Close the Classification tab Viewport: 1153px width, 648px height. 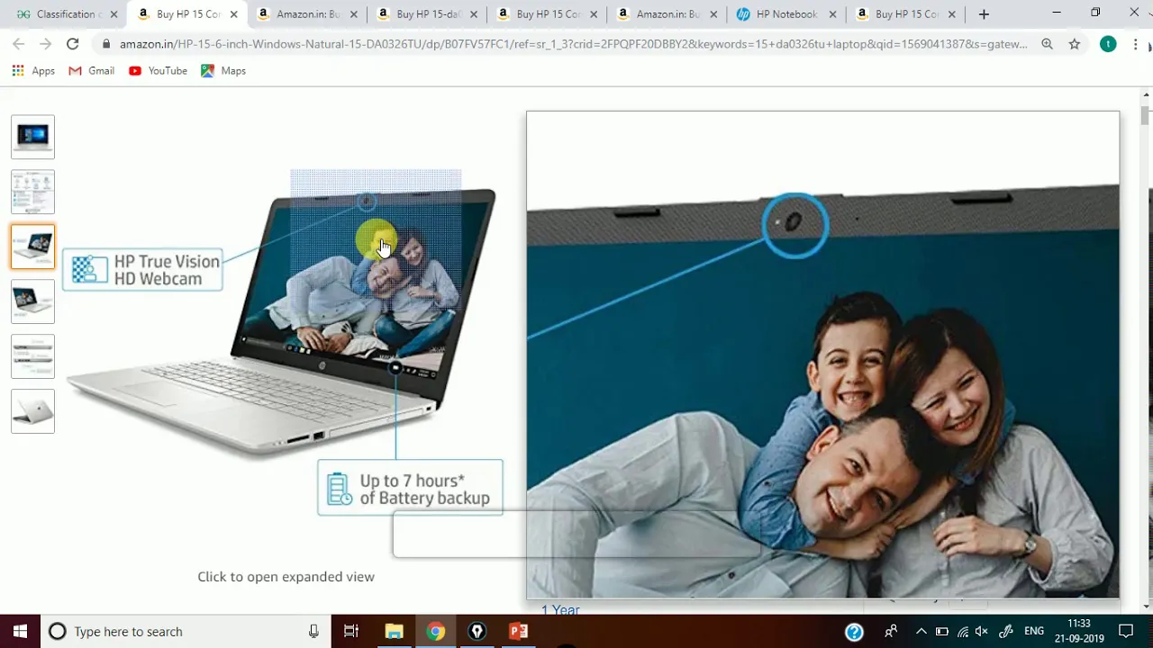113,14
